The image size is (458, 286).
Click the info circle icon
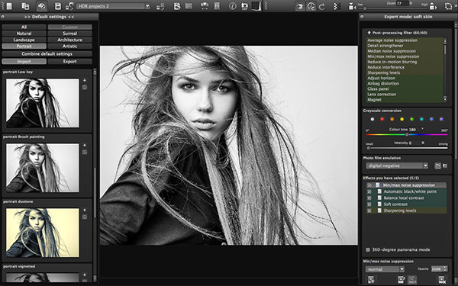[233, 6]
